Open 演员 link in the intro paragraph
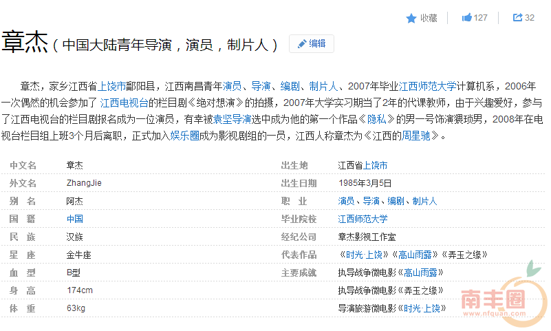 click(232, 86)
